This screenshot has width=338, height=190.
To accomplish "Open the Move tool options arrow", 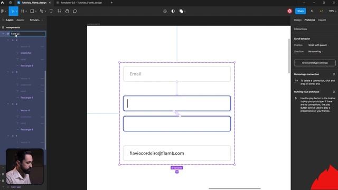I will [16, 11].
